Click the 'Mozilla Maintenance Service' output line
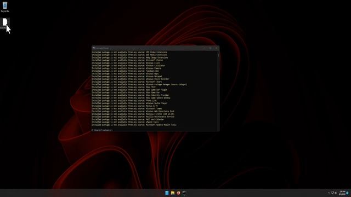Viewport: 351px width, 197px height. (133, 117)
